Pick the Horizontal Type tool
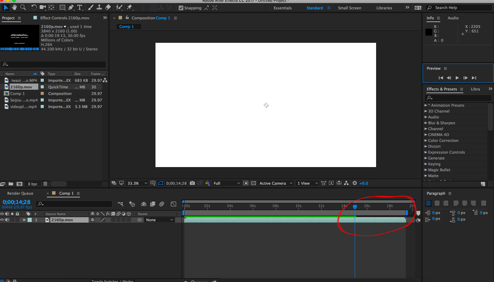494x282 pixels. [x=80, y=7]
